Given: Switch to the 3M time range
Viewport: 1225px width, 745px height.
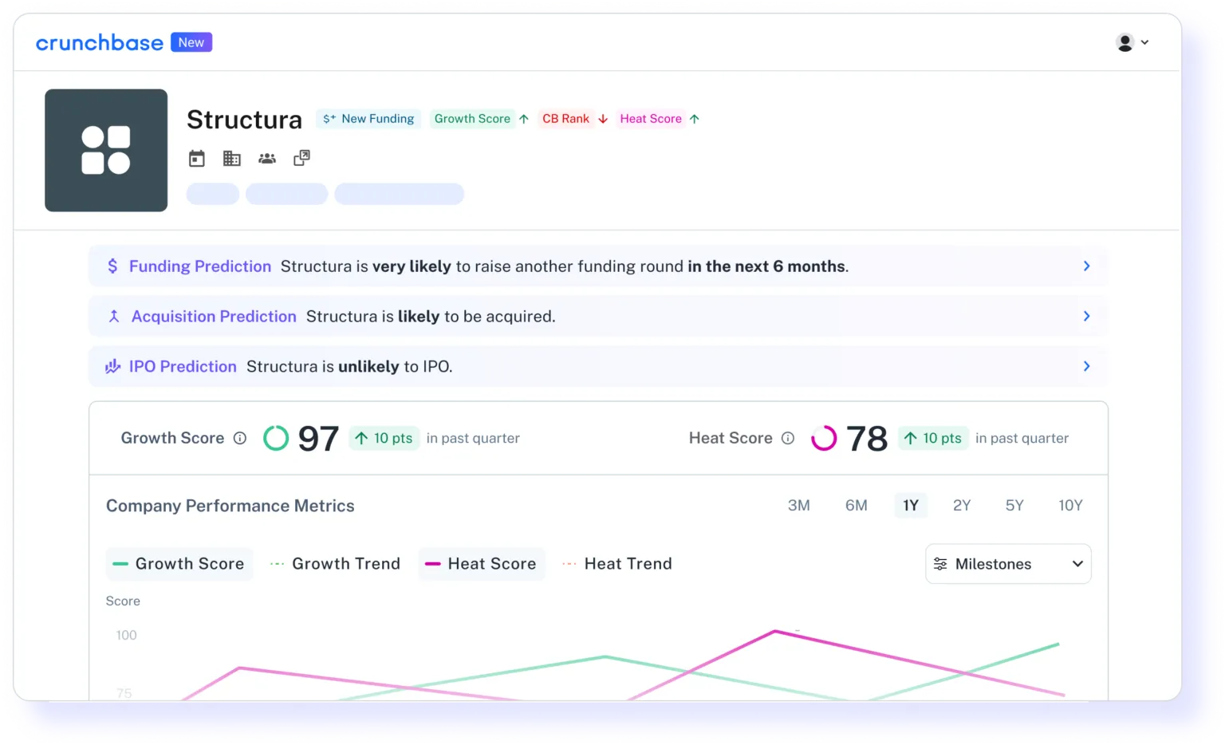Looking at the screenshot, I should pos(798,506).
